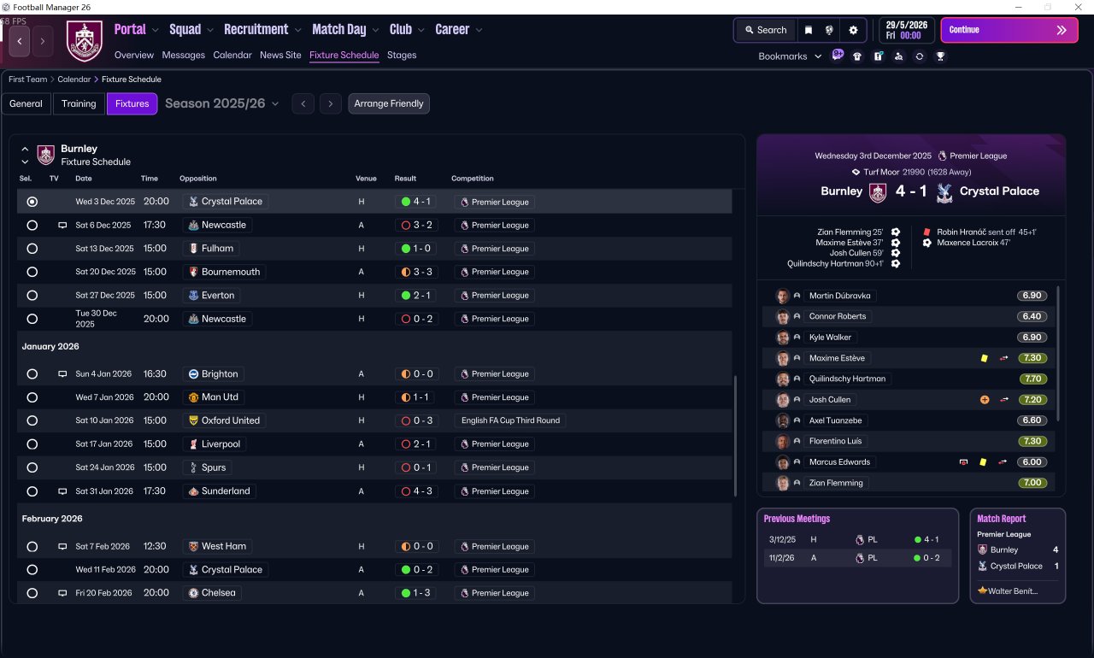Click the Burnley badge in the Fixture Schedule header
The image size is (1094, 658).
tap(46, 155)
